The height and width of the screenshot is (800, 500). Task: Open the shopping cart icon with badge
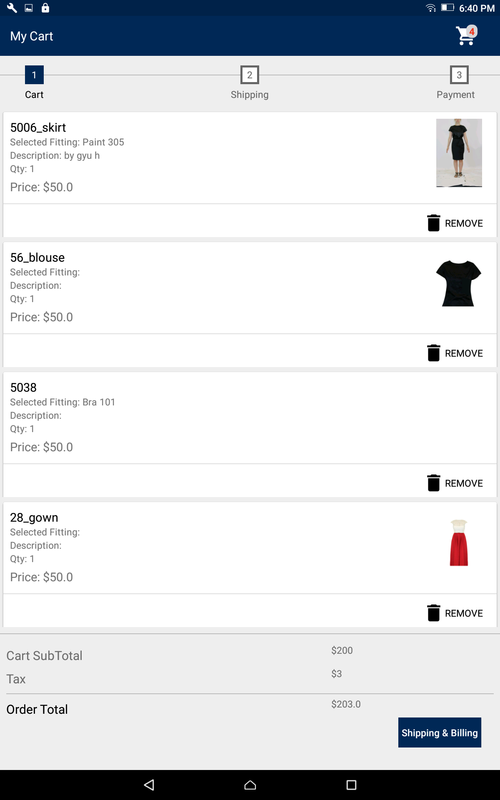[x=466, y=36]
